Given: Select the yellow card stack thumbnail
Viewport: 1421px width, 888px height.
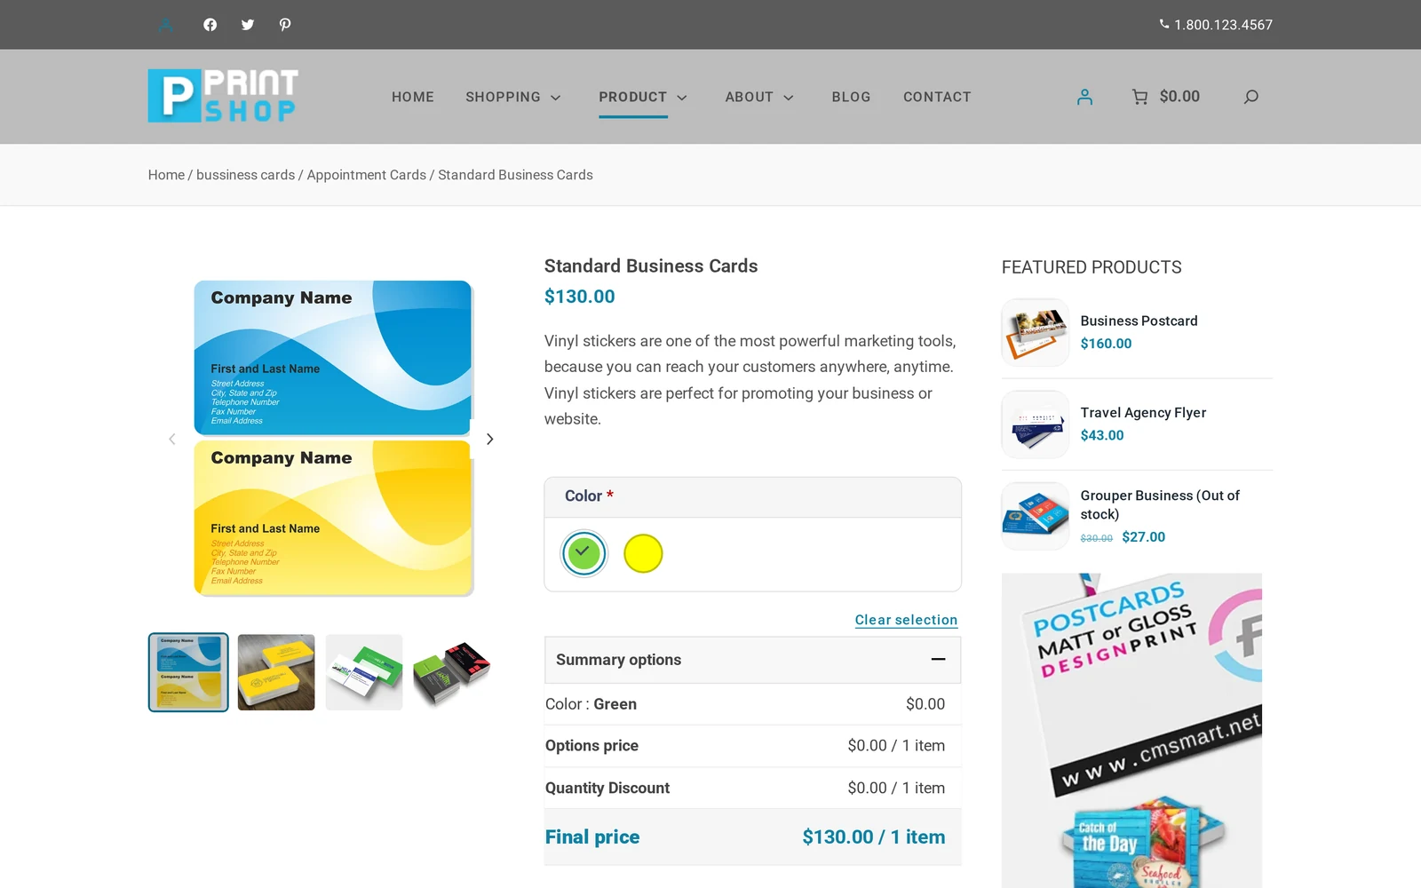Looking at the screenshot, I should tap(276, 672).
